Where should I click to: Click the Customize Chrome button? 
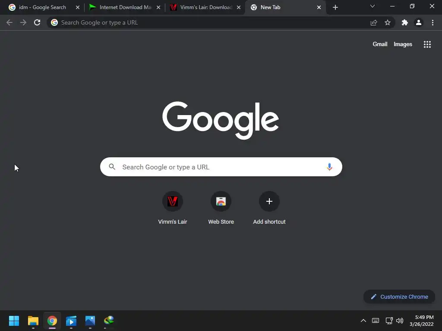click(x=399, y=297)
